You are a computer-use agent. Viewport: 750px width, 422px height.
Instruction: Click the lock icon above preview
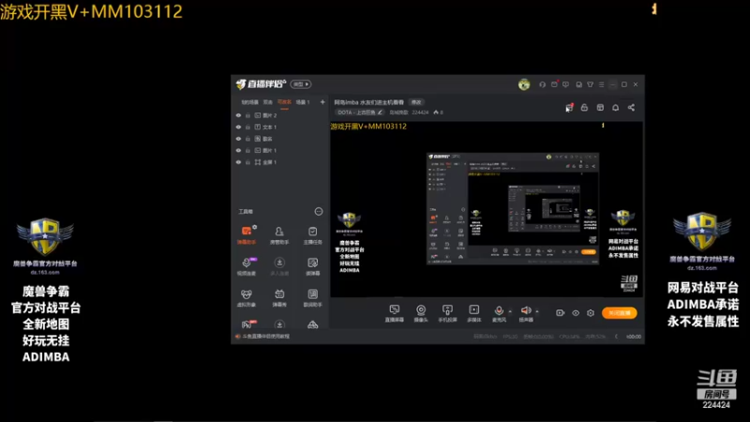[x=584, y=108]
